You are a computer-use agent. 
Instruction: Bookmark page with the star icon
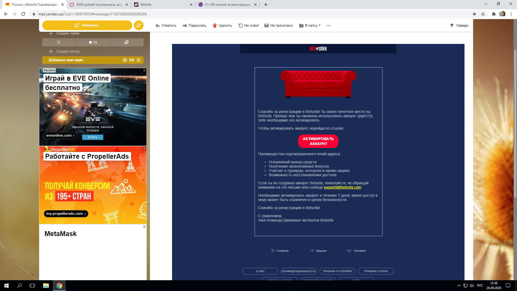(483, 14)
